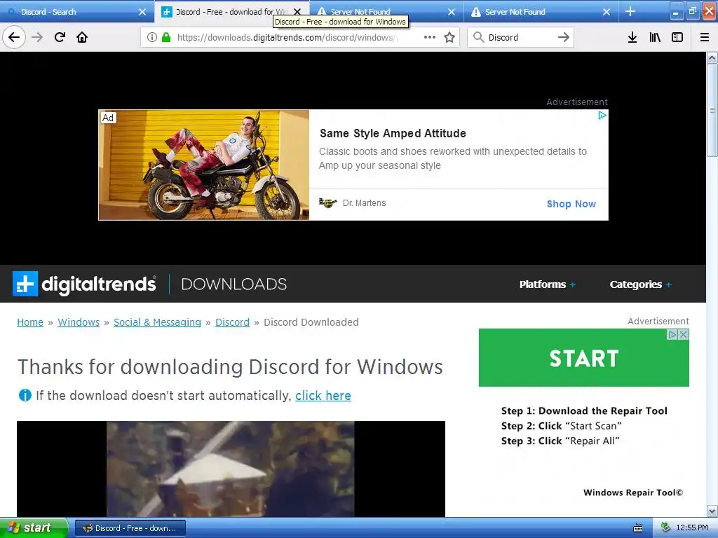The width and height of the screenshot is (718, 538).
Task: Switch to first Server Not Found tab
Action: 387,12
